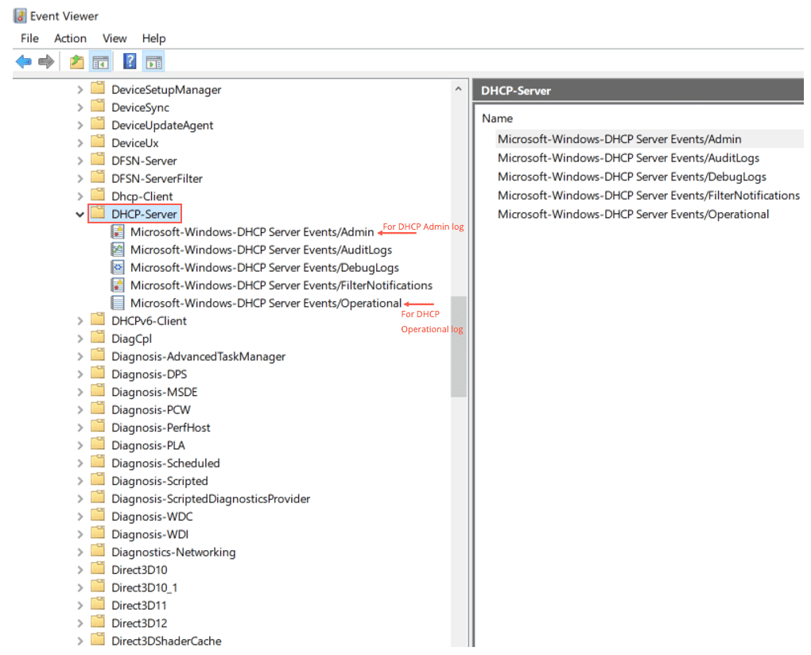811x655 pixels.
Task: Select the Operational log icon in tree
Action: pyautogui.click(x=118, y=303)
